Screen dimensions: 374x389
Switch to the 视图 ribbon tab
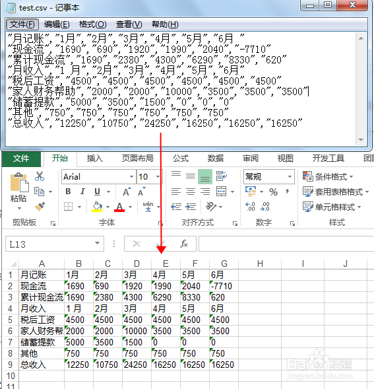286,159
